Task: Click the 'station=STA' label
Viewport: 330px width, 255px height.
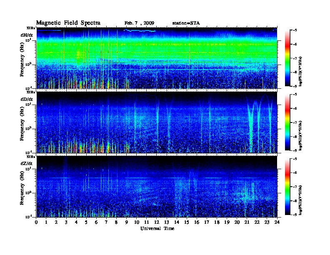Action: tap(186, 23)
